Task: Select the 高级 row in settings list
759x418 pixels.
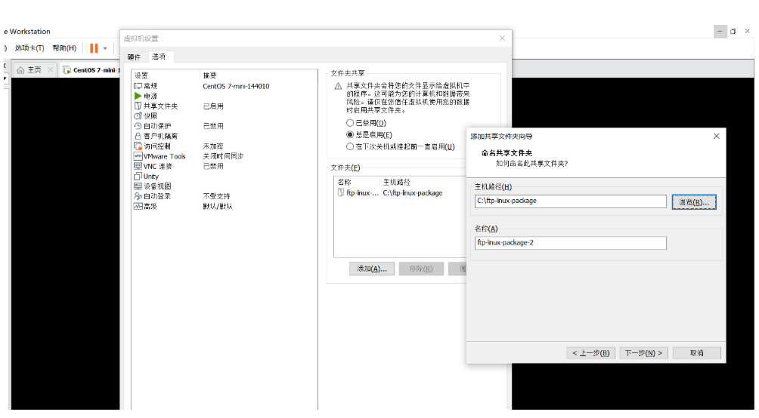Action: pyautogui.click(x=224, y=206)
